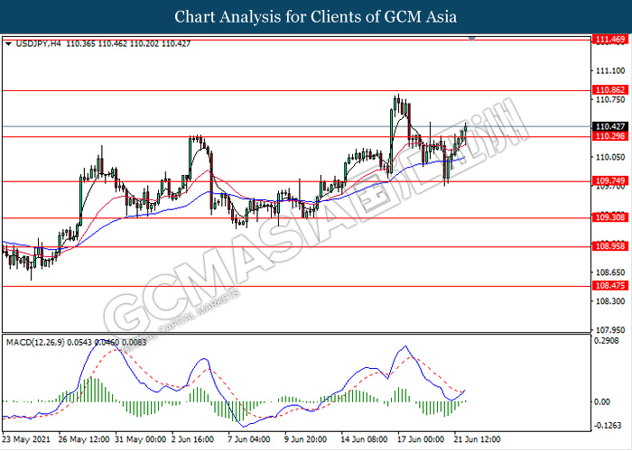
Task: Click the 108.958 support price label
Action: [x=610, y=246]
